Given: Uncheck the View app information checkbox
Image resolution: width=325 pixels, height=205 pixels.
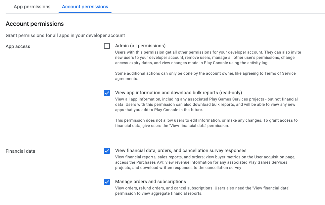Looking at the screenshot, I should click(x=107, y=93).
